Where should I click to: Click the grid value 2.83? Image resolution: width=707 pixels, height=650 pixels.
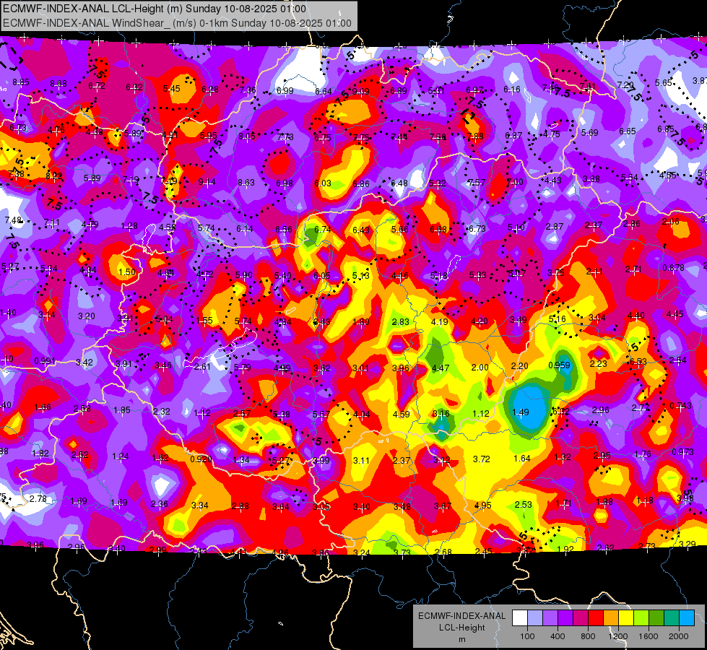(x=400, y=321)
